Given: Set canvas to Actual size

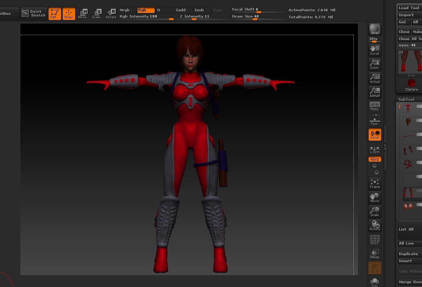Looking at the screenshot, I should [375, 78].
